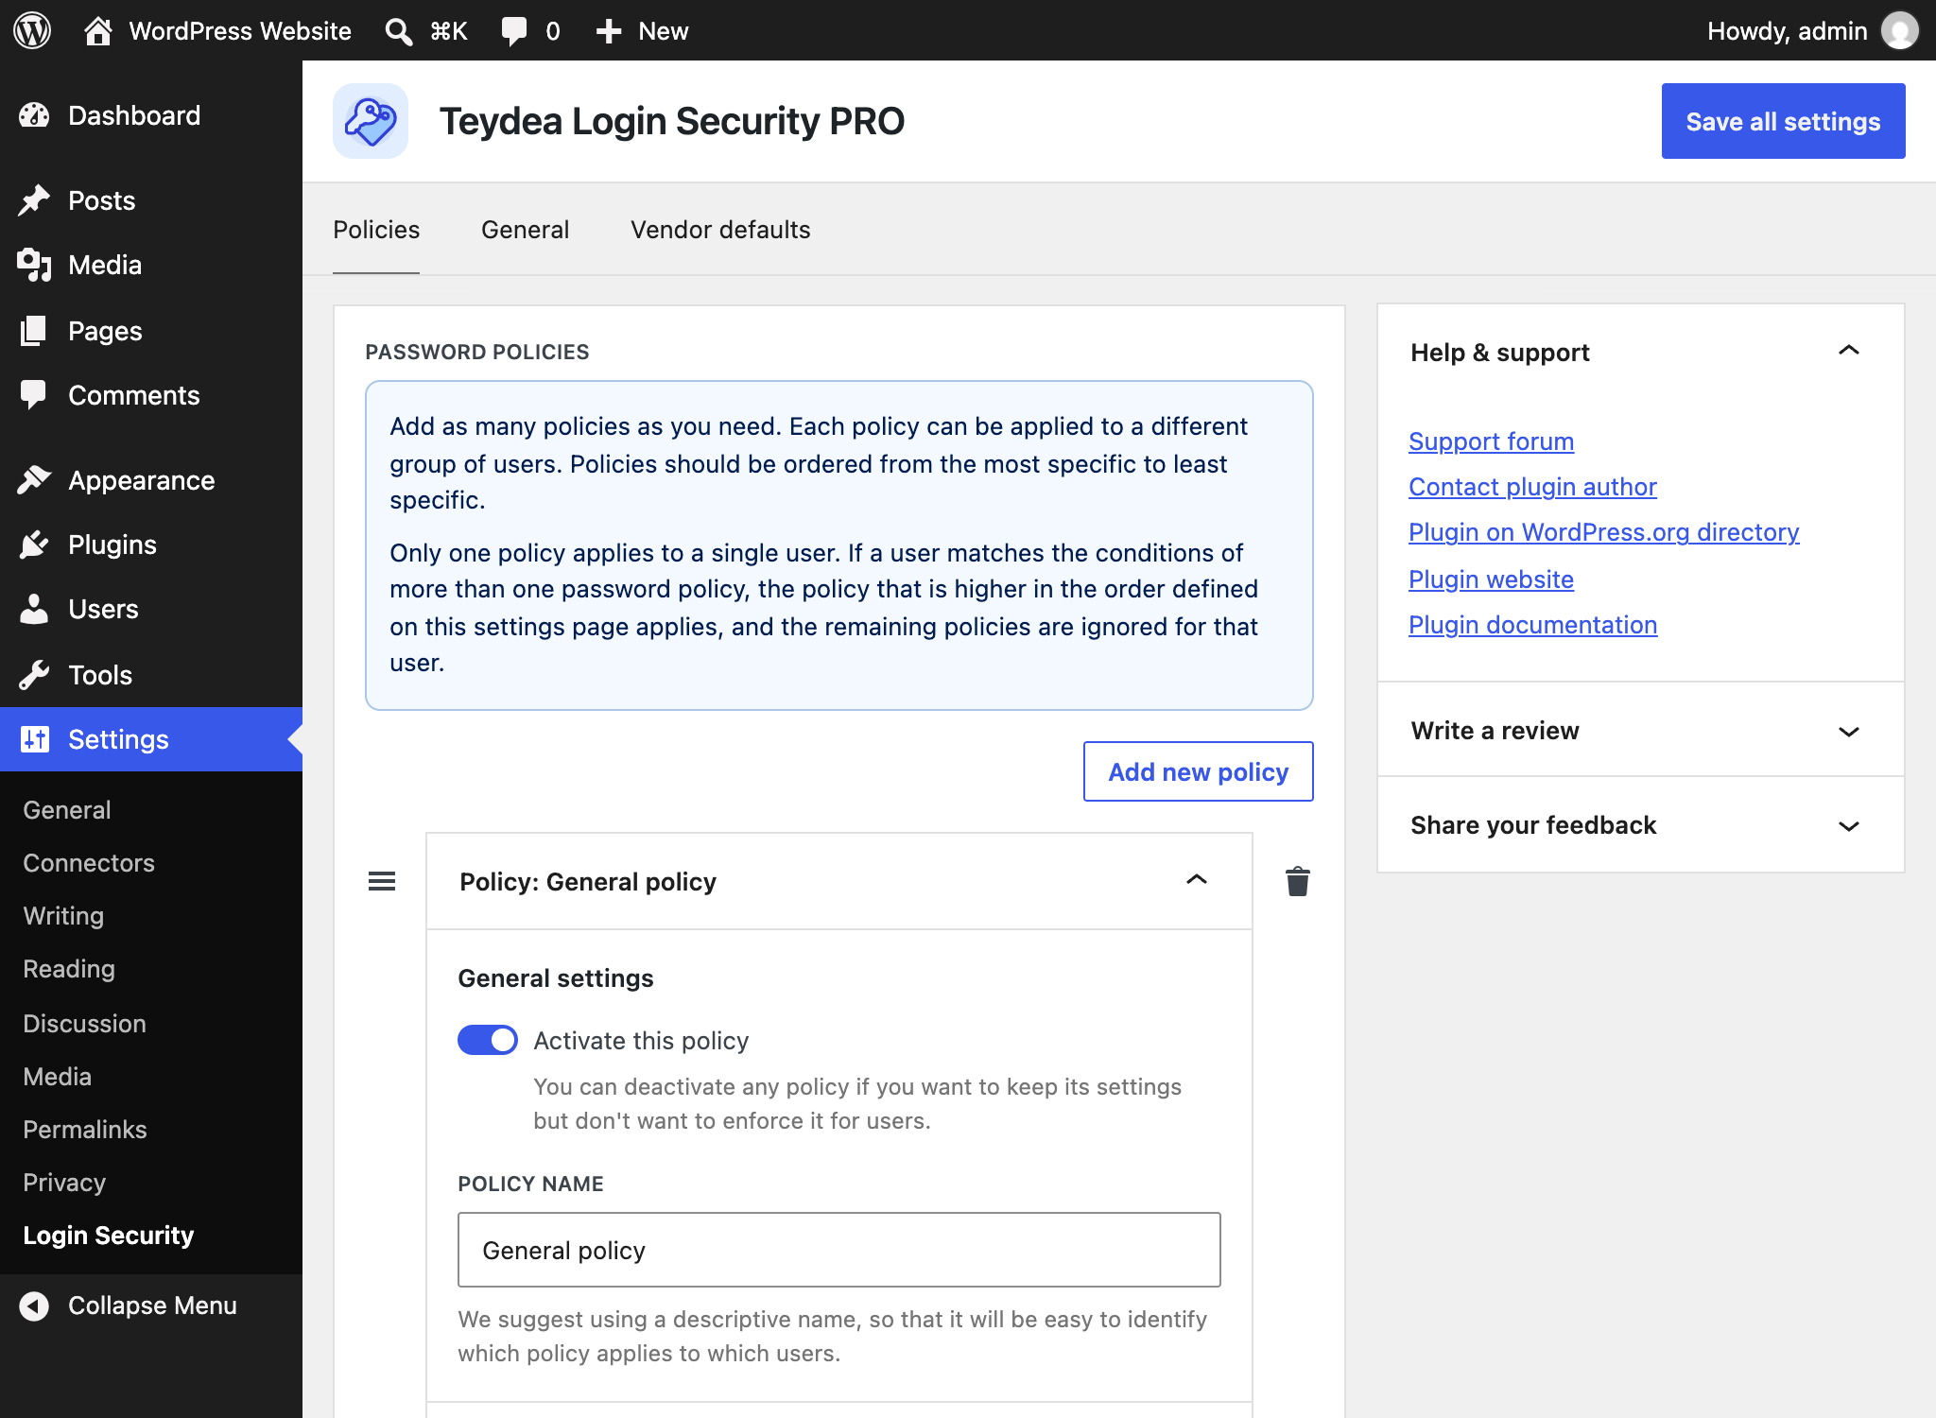Click the Media library icon in main menu
This screenshot has height=1418, width=1936.
click(34, 265)
